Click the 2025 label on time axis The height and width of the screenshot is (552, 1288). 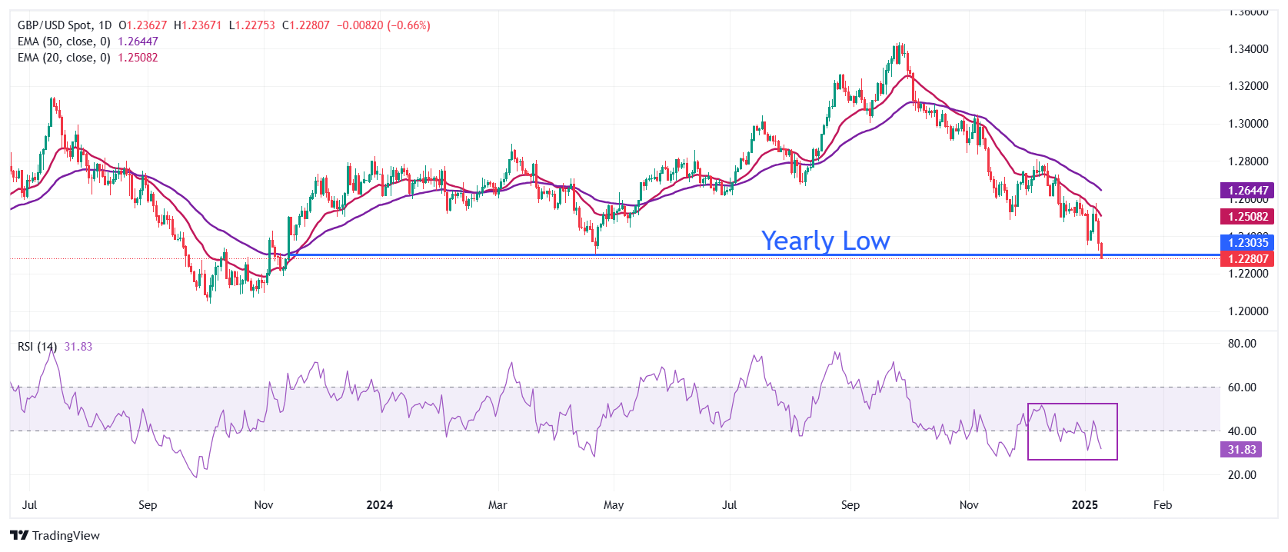1084,505
